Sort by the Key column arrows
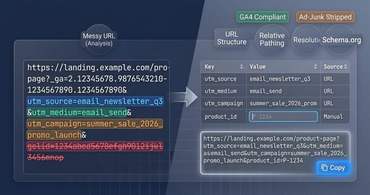The width and height of the screenshot is (370, 195). point(241,67)
